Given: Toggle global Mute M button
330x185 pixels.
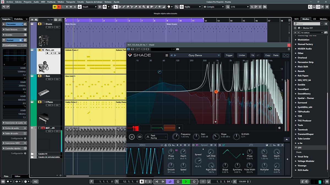Looking at the screenshot, I should 55,7.
